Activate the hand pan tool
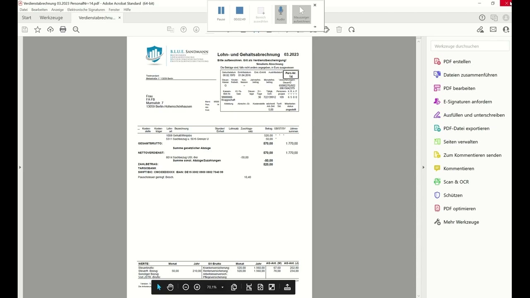Screen dimensions: 530x298 pos(170,287)
